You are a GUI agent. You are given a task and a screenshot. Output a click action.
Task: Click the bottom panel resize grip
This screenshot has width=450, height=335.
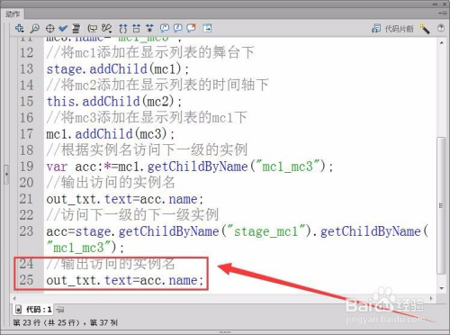pos(225,332)
